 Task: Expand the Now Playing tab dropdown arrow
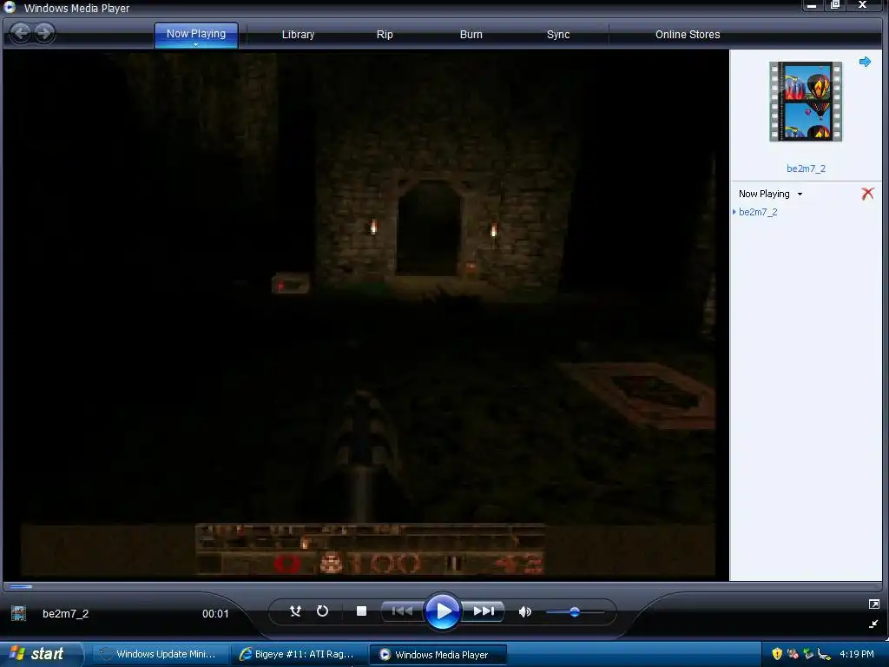tap(195, 45)
